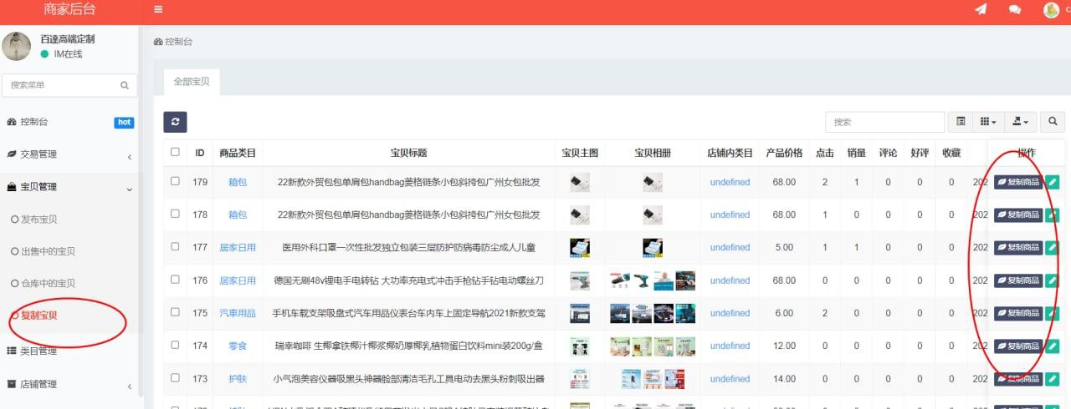The width and height of the screenshot is (1071, 409).
Task: Click green edit pencil for item 179
Action: 1052,182
